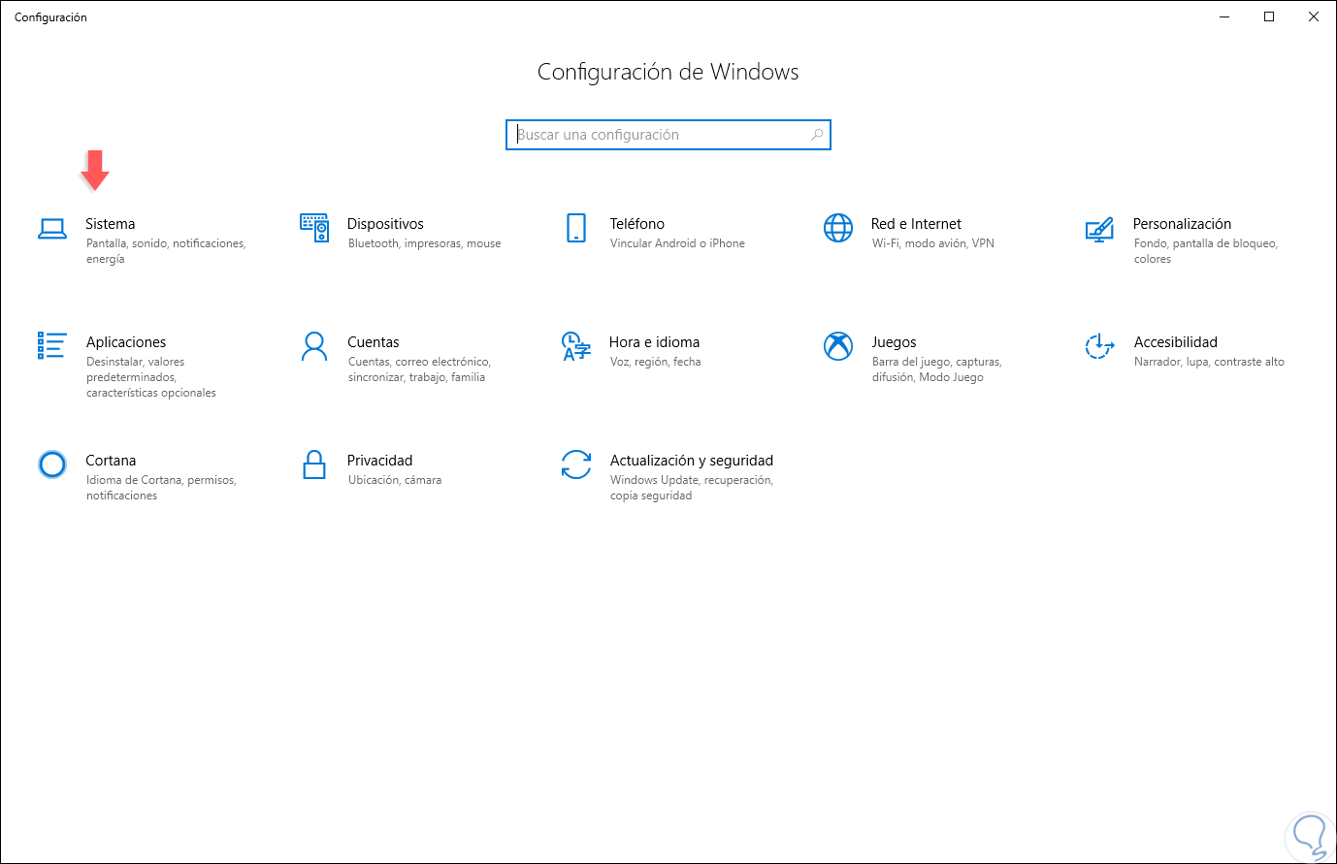Image resolution: width=1337 pixels, height=864 pixels.
Task: Open the Aplicaciones title
Action: pos(126,342)
